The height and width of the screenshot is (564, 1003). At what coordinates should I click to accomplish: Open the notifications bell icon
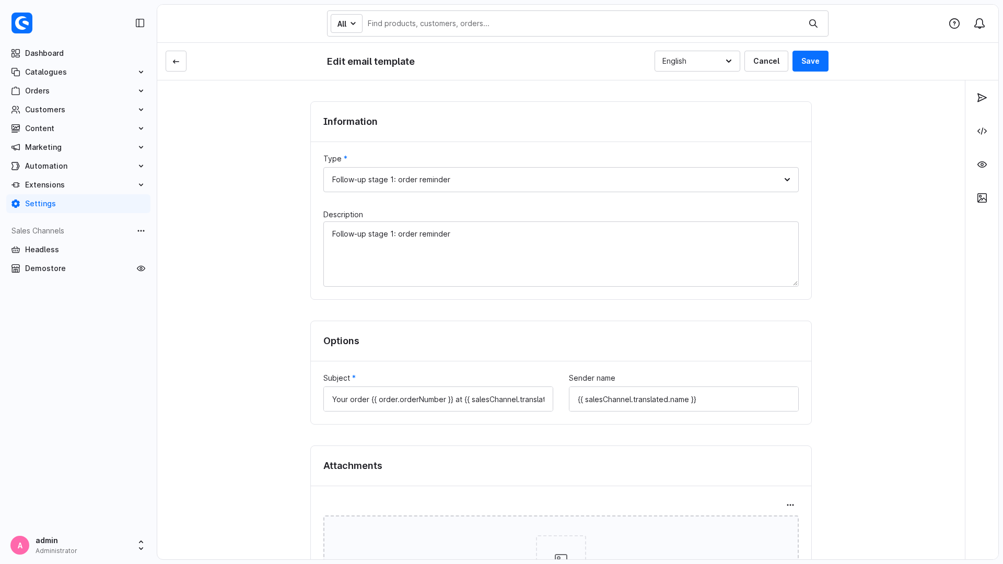pos(979,23)
